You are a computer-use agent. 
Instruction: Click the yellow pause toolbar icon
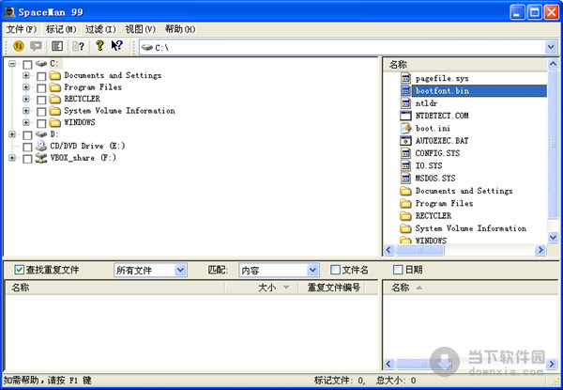click(19, 46)
